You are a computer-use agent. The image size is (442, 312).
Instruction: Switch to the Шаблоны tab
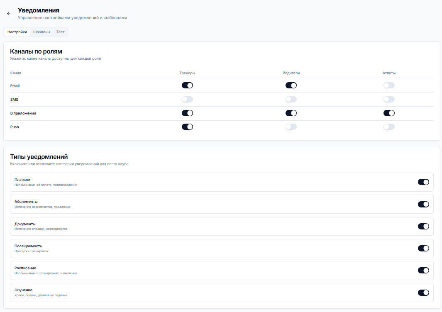(42, 32)
